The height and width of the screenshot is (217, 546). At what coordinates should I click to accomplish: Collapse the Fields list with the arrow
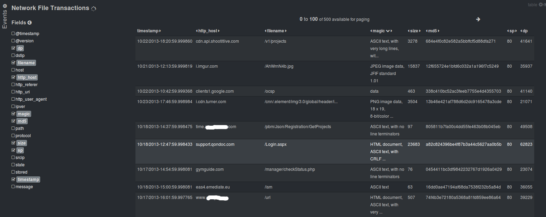pyautogui.click(x=30, y=23)
